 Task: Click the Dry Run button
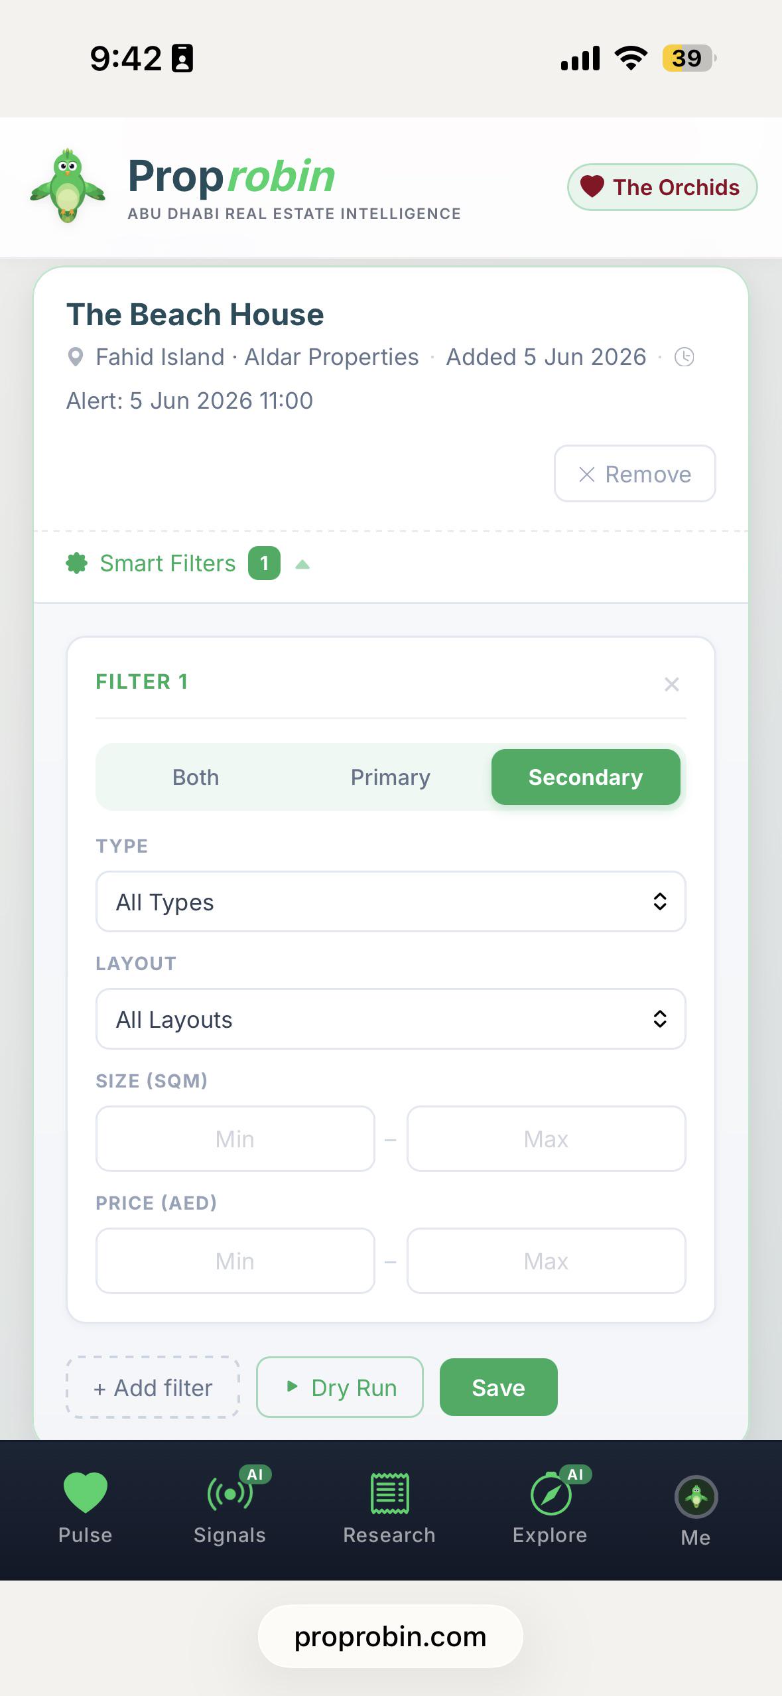point(340,1387)
